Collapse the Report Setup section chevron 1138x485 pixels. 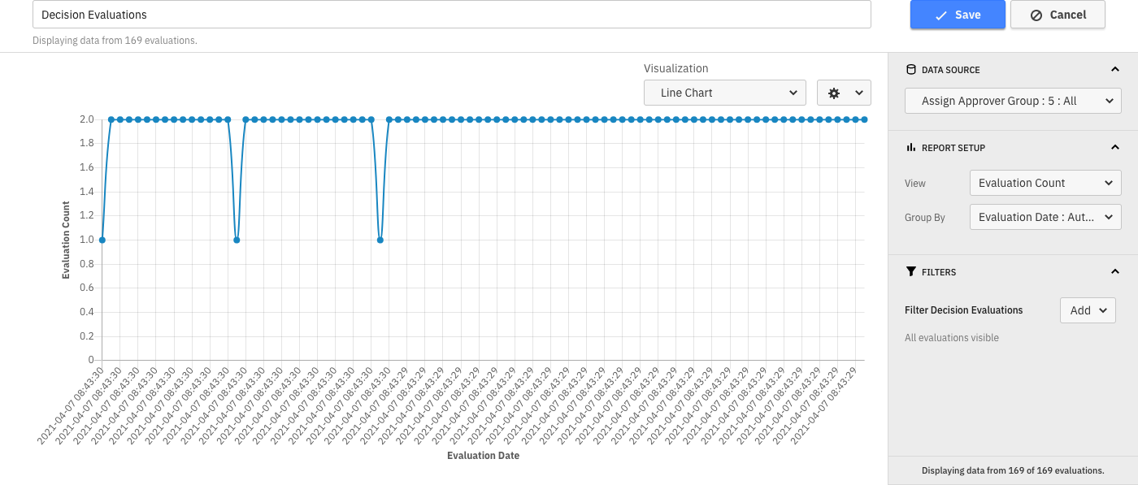coord(1114,148)
